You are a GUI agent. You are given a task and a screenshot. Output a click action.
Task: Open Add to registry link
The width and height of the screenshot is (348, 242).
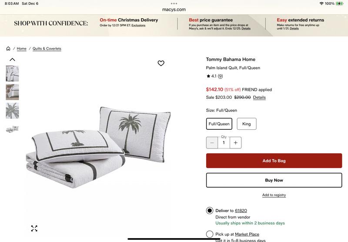274,195
